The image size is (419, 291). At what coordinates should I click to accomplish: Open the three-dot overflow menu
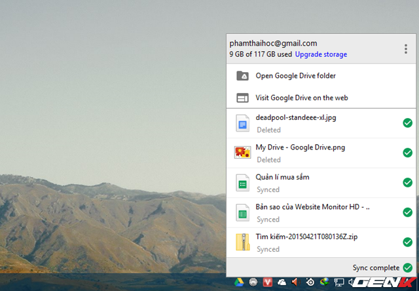[406, 48]
